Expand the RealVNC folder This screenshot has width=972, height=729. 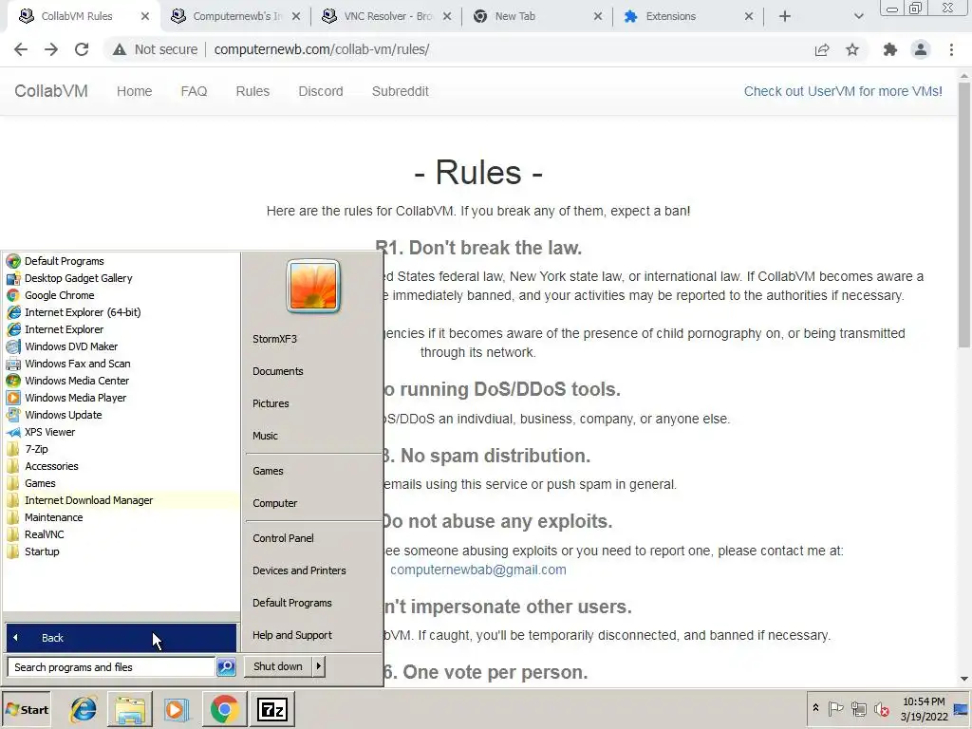pos(121,534)
